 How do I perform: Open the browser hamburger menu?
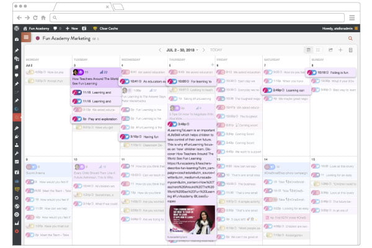(x=352, y=17)
